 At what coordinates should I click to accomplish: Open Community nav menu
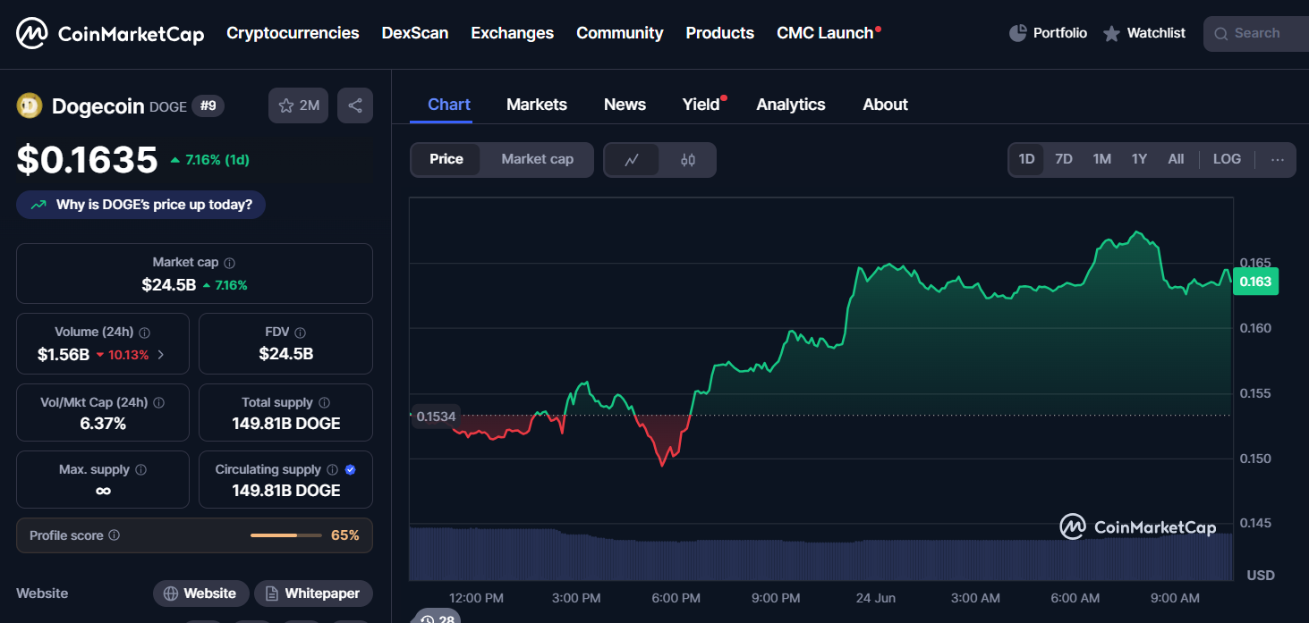click(x=620, y=33)
